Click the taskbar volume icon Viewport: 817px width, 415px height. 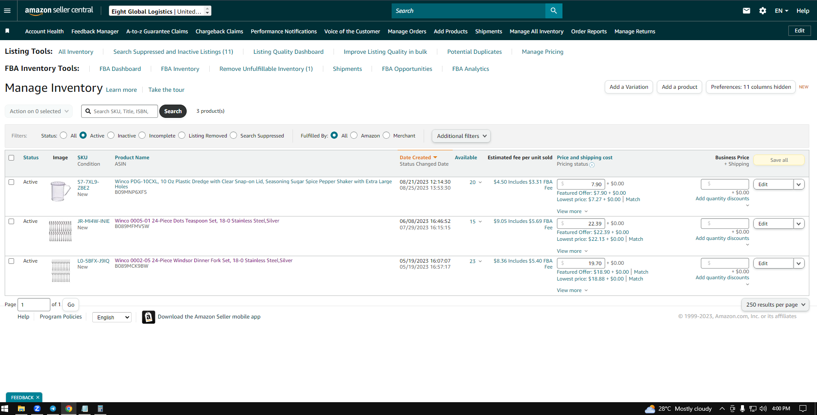(x=763, y=409)
